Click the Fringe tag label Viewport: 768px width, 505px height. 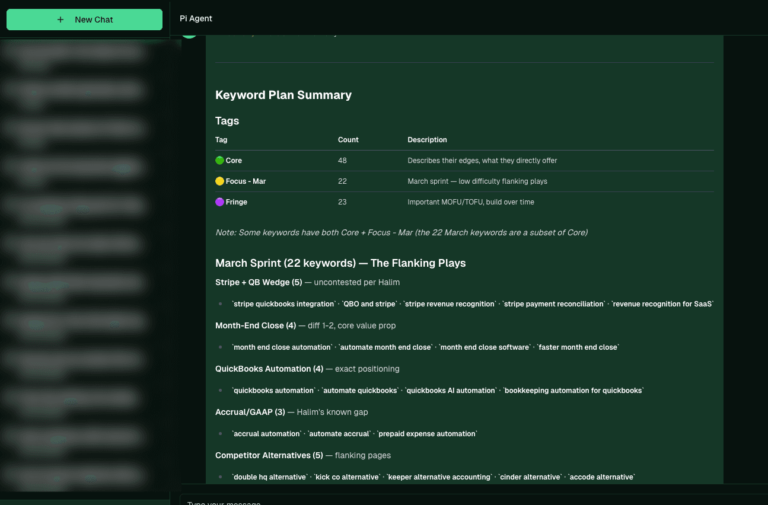tap(237, 202)
